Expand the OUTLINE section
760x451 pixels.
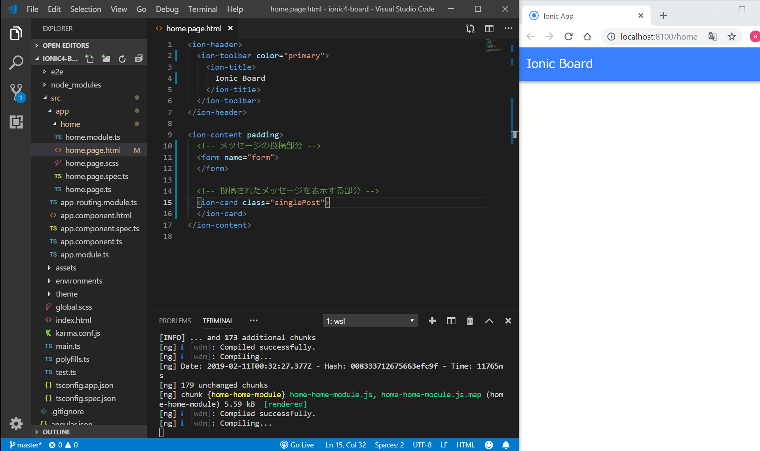point(56,432)
